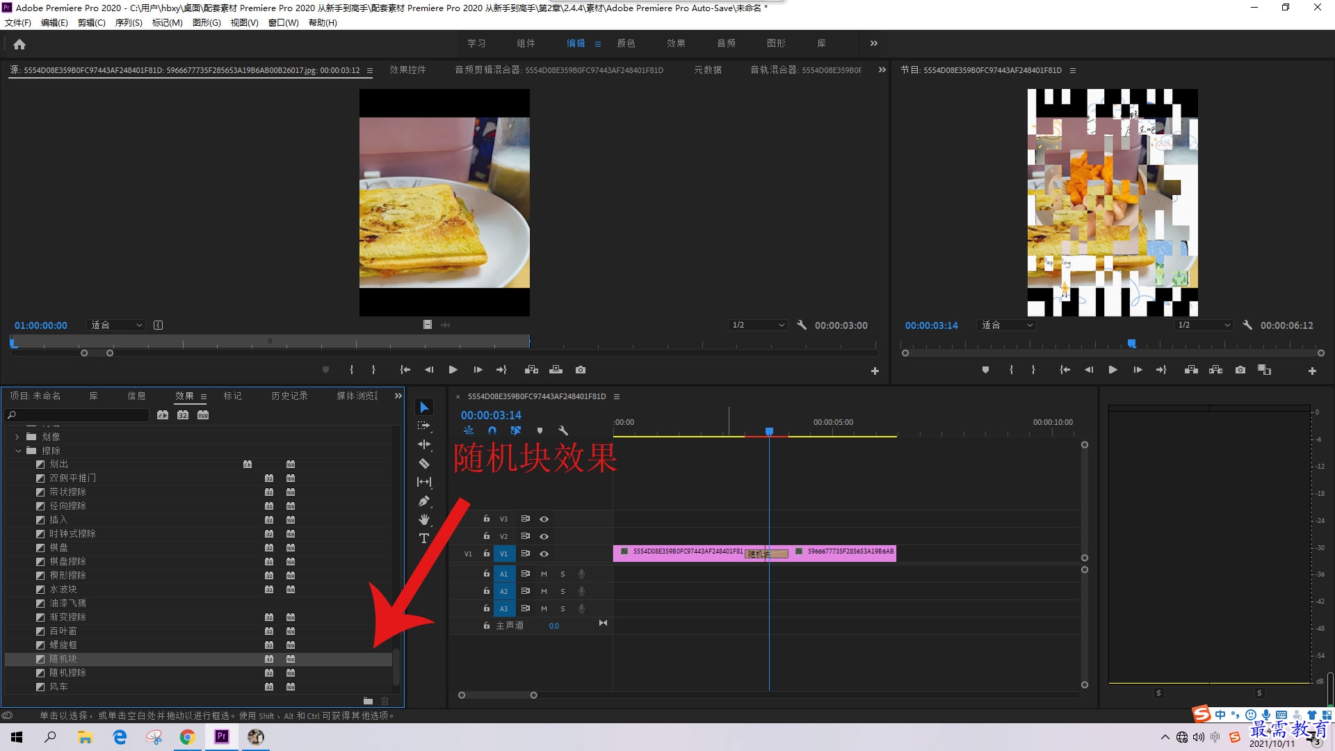
Task: Open timeline display settings wrench
Action: (563, 431)
